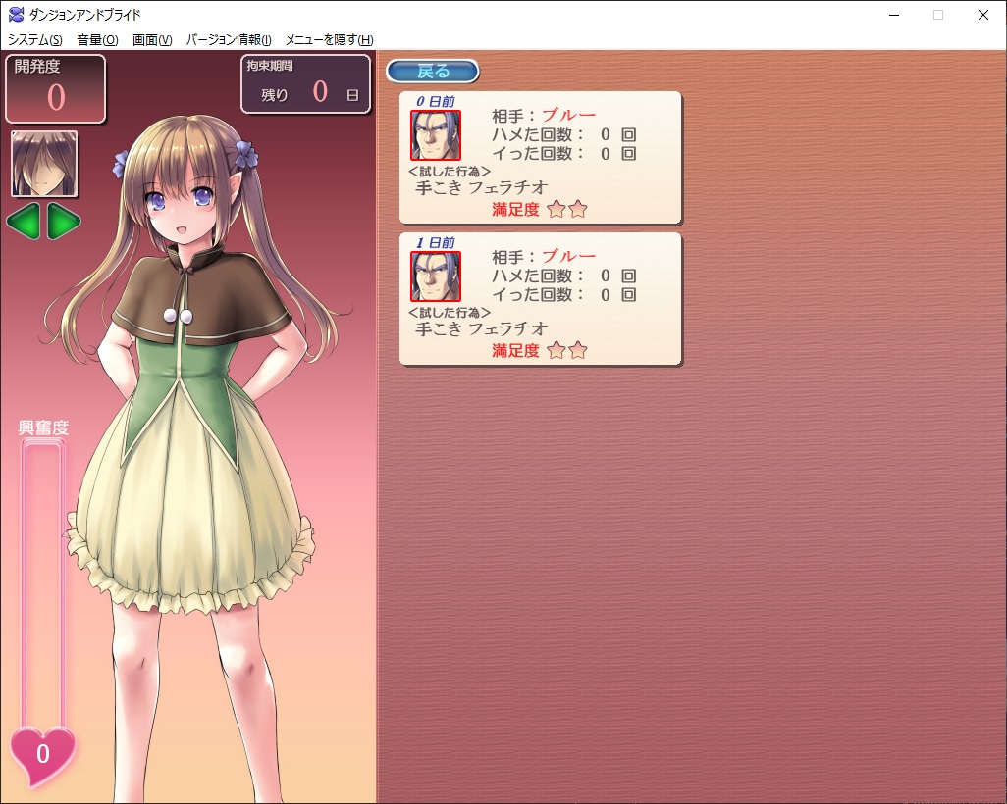1007x804 pixels.
Task: Click the 興奮度 label
Action: 43,428
